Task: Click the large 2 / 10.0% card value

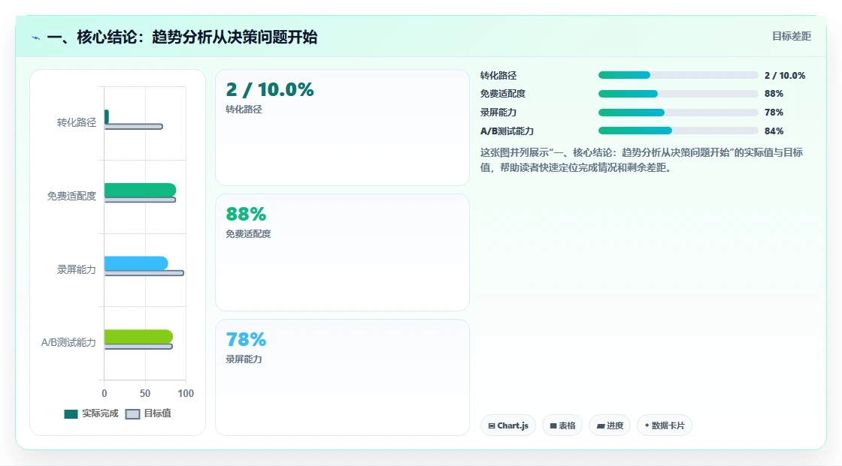Action: coord(270,89)
